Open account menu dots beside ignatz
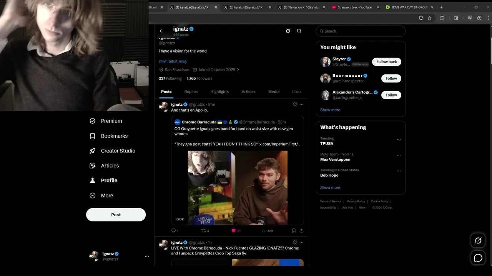The width and height of the screenshot is (492, 276). point(147,256)
